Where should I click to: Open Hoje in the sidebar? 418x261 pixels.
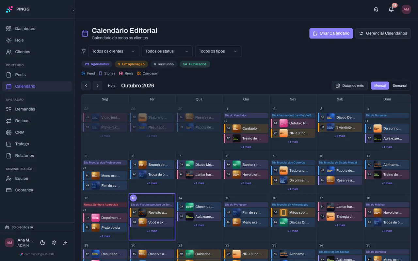[37, 40]
